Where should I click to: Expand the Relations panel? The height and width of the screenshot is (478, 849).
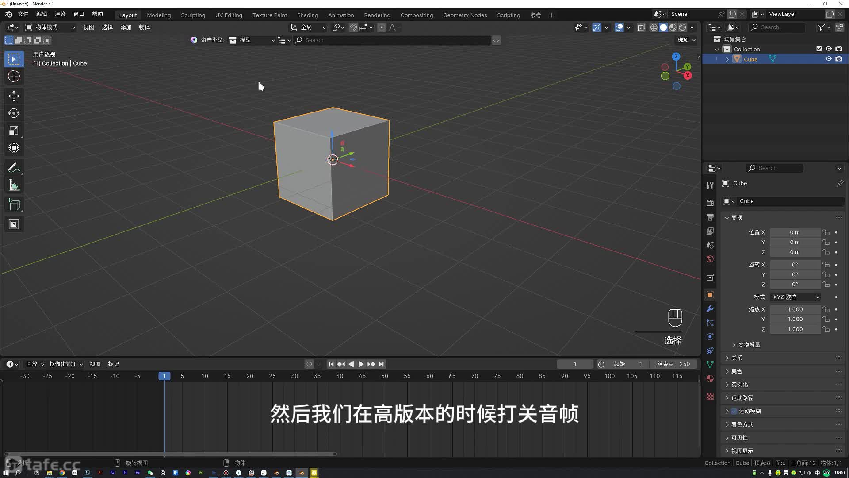point(733,358)
